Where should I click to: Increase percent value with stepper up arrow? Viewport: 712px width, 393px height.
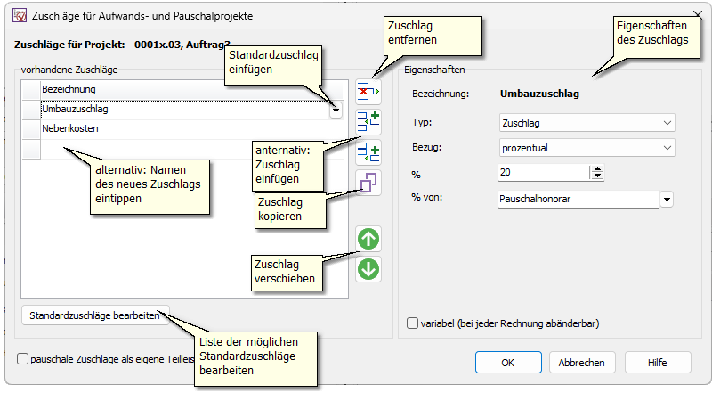pos(596,168)
